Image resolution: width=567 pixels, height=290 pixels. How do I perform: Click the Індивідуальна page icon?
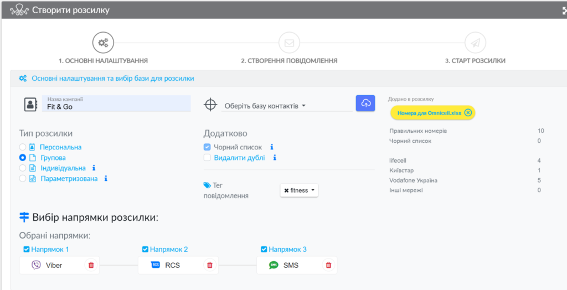pos(32,168)
